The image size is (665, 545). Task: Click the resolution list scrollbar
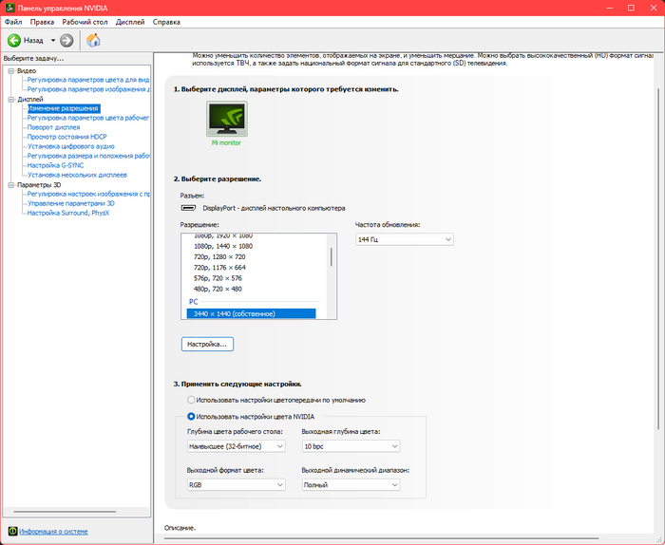(x=331, y=258)
